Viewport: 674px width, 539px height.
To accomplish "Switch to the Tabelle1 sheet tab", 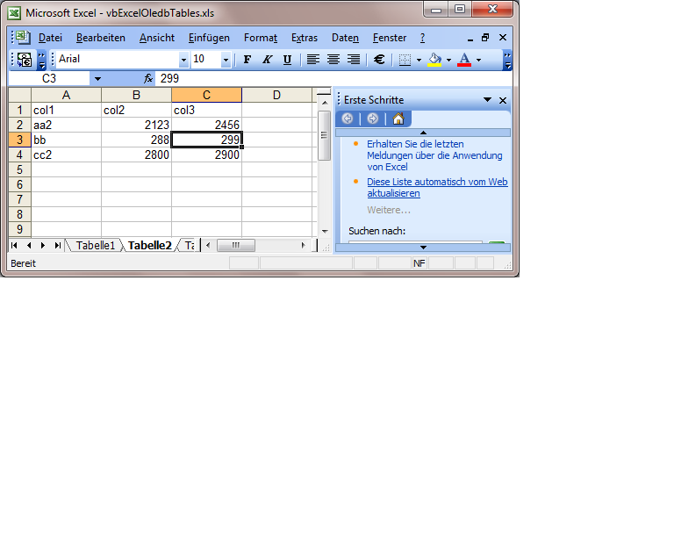I will click(95, 246).
